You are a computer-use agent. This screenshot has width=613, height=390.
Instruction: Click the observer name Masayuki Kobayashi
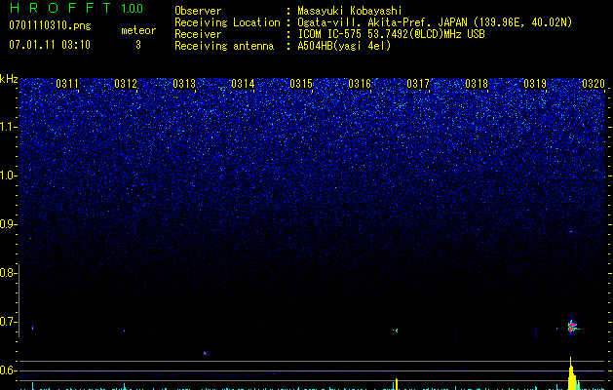coord(350,11)
